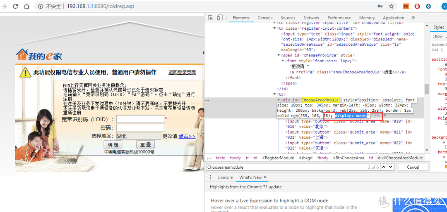Select the What's New drawer tab
Screen dimensions: 447x212
click(250, 177)
